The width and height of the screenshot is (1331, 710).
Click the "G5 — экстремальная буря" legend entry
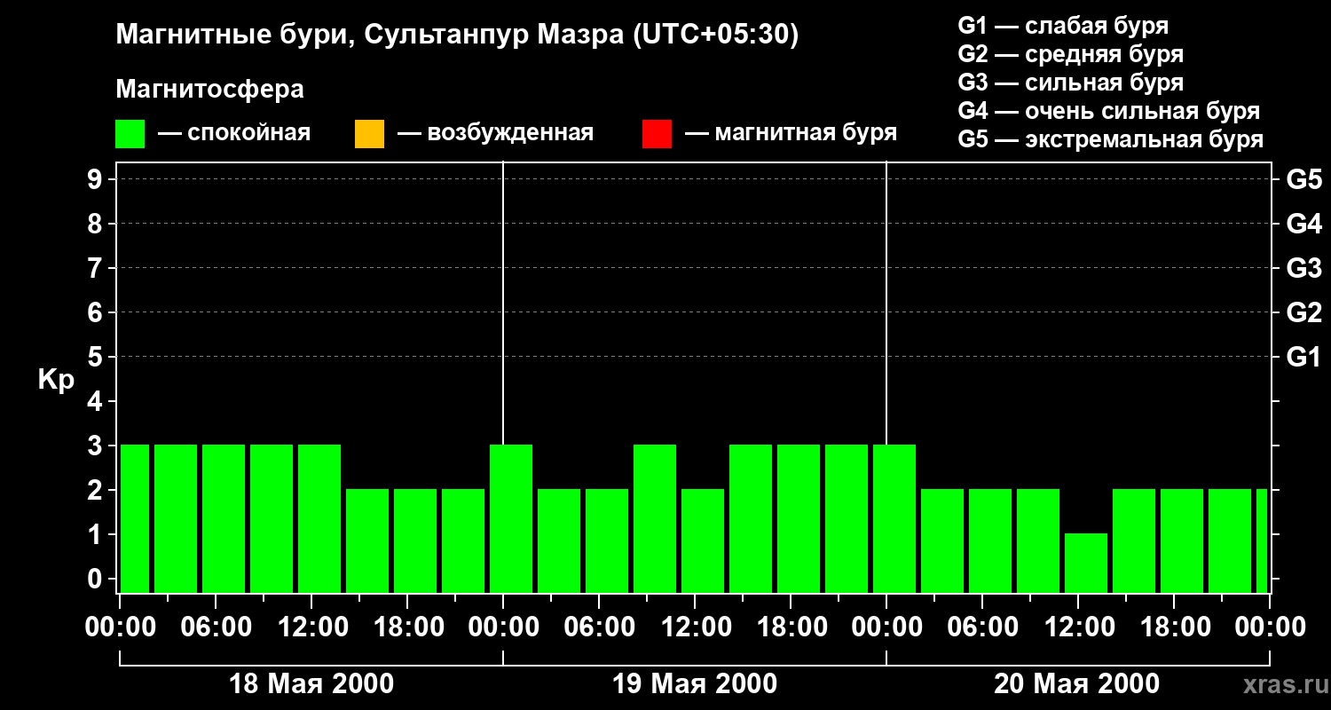(x=1110, y=139)
